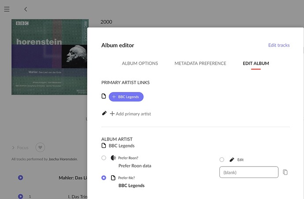Open the hamburger navigation menu

7,9
